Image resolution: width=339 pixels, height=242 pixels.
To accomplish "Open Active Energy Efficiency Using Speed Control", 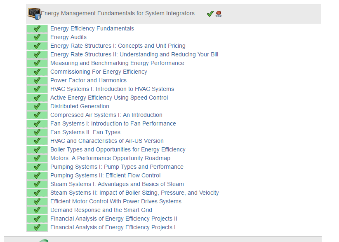I will [109, 98].
